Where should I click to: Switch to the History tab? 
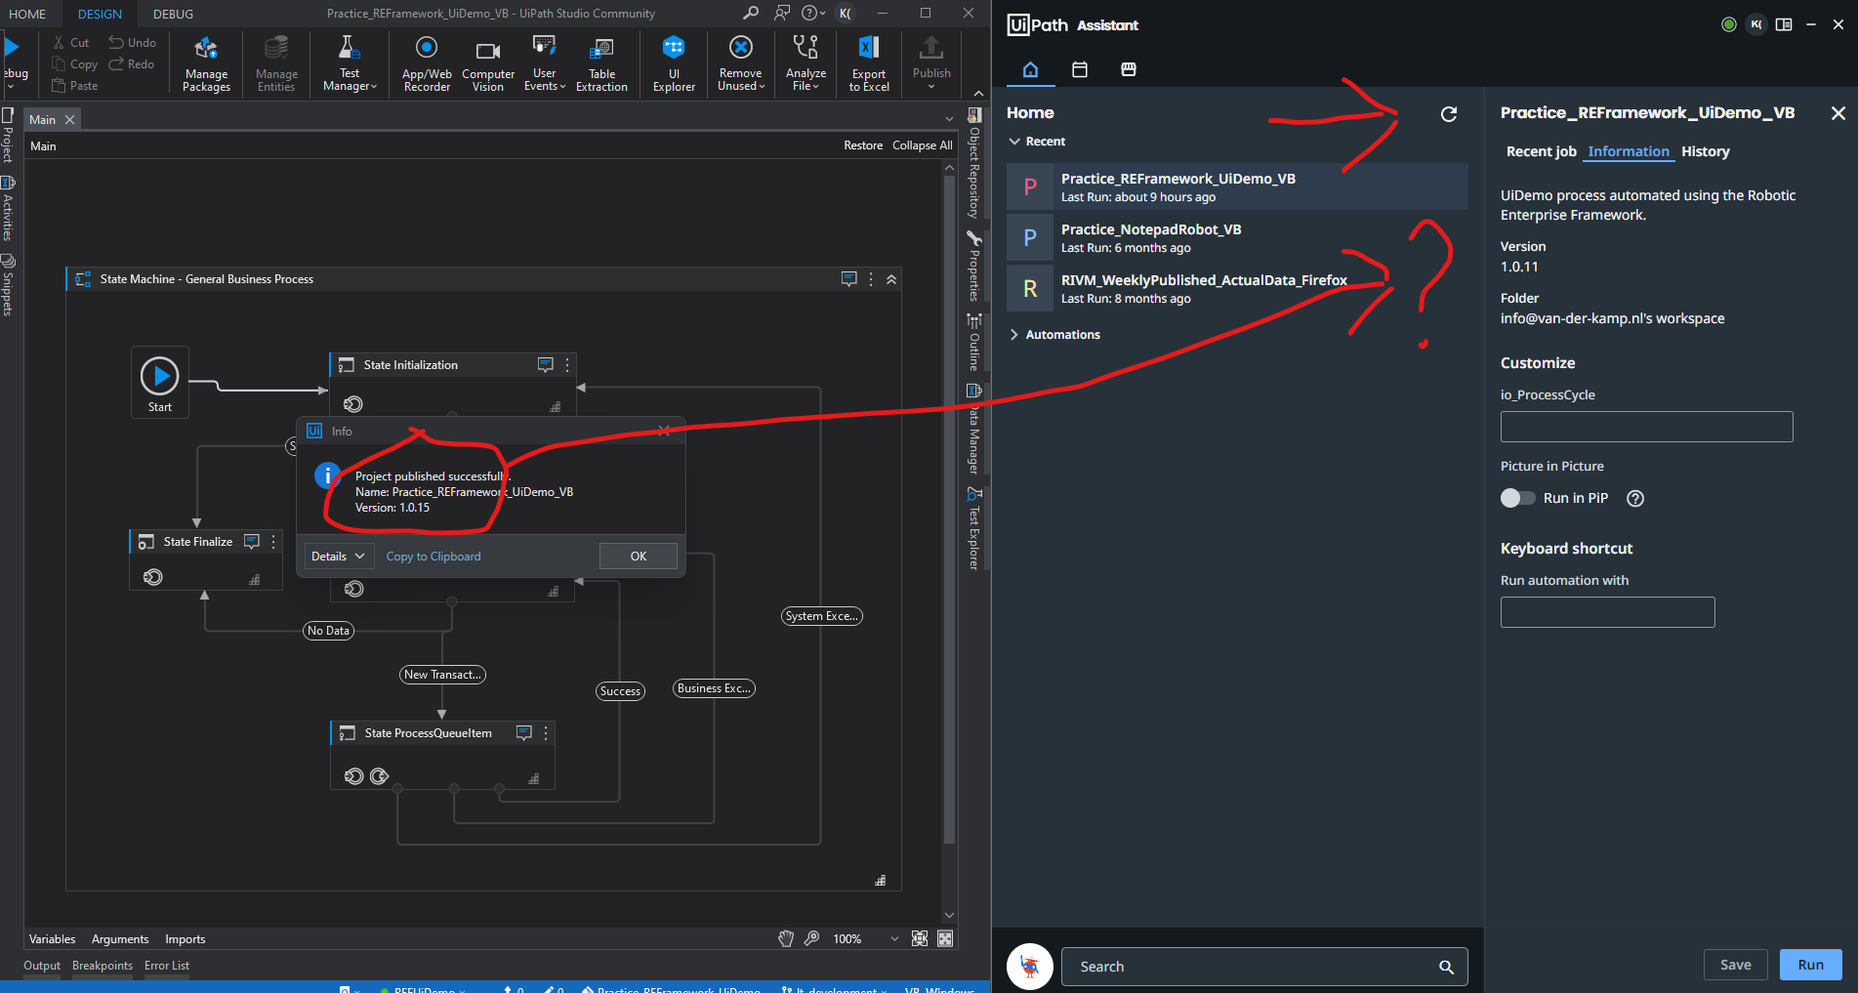pyautogui.click(x=1705, y=151)
